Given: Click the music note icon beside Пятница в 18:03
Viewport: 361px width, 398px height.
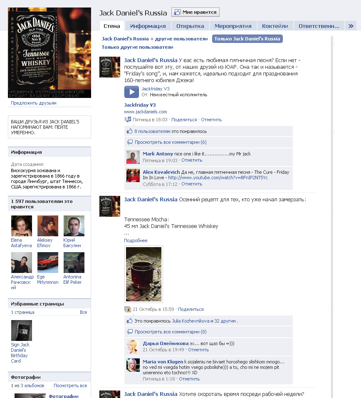Looking at the screenshot, I should (128, 119).
